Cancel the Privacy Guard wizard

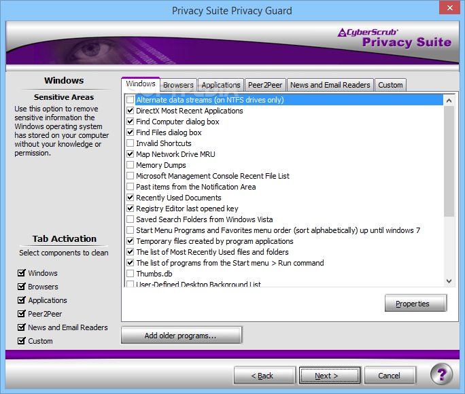click(390, 376)
